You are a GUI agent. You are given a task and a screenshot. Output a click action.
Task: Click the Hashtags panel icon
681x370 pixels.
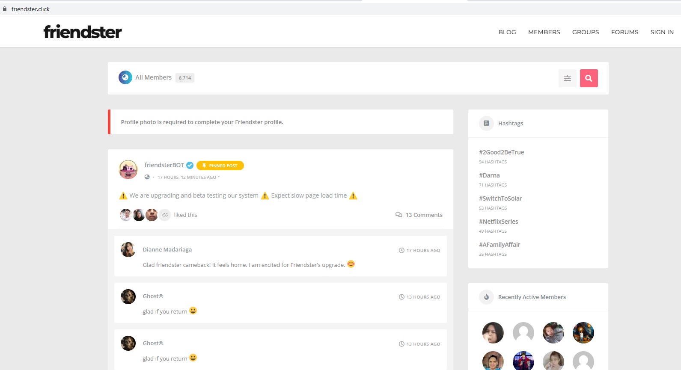coord(486,123)
